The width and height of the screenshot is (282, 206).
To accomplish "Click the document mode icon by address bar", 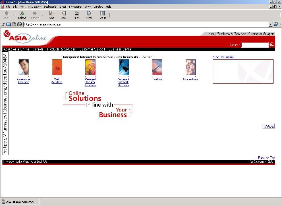I will [14, 24].
